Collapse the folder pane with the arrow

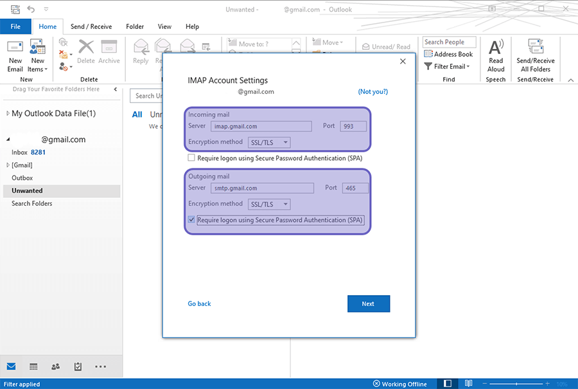pyautogui.click(x=116, y=89)
